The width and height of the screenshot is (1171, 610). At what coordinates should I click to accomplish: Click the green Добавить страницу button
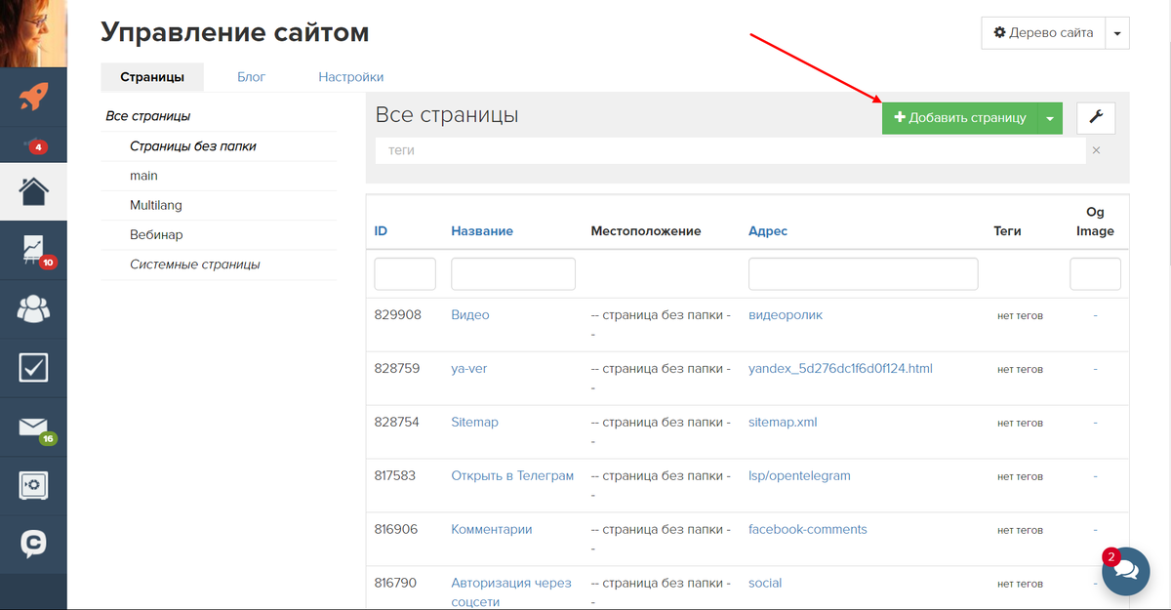tap(959, 118)
